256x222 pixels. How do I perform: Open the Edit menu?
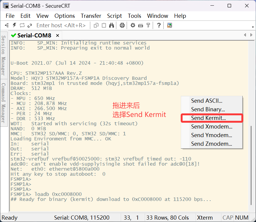25,16
